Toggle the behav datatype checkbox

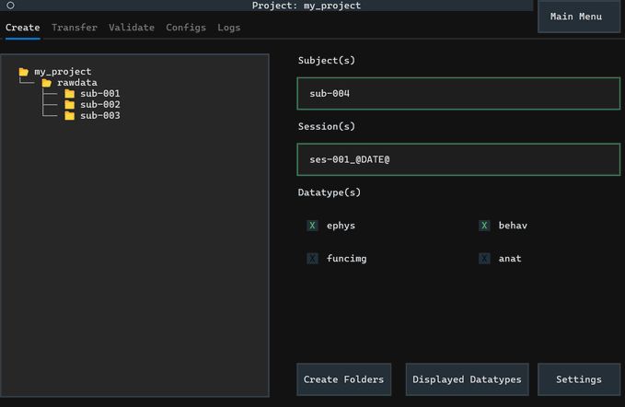[484, 226]
